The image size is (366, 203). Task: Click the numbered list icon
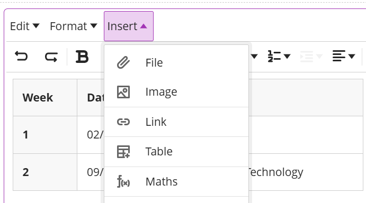pos(274,57)
